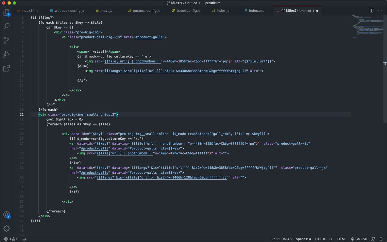The width and height of the screenshot is (387, 242).
Task: Click the {if $key == 0} text
Action: tap(60, 27)
